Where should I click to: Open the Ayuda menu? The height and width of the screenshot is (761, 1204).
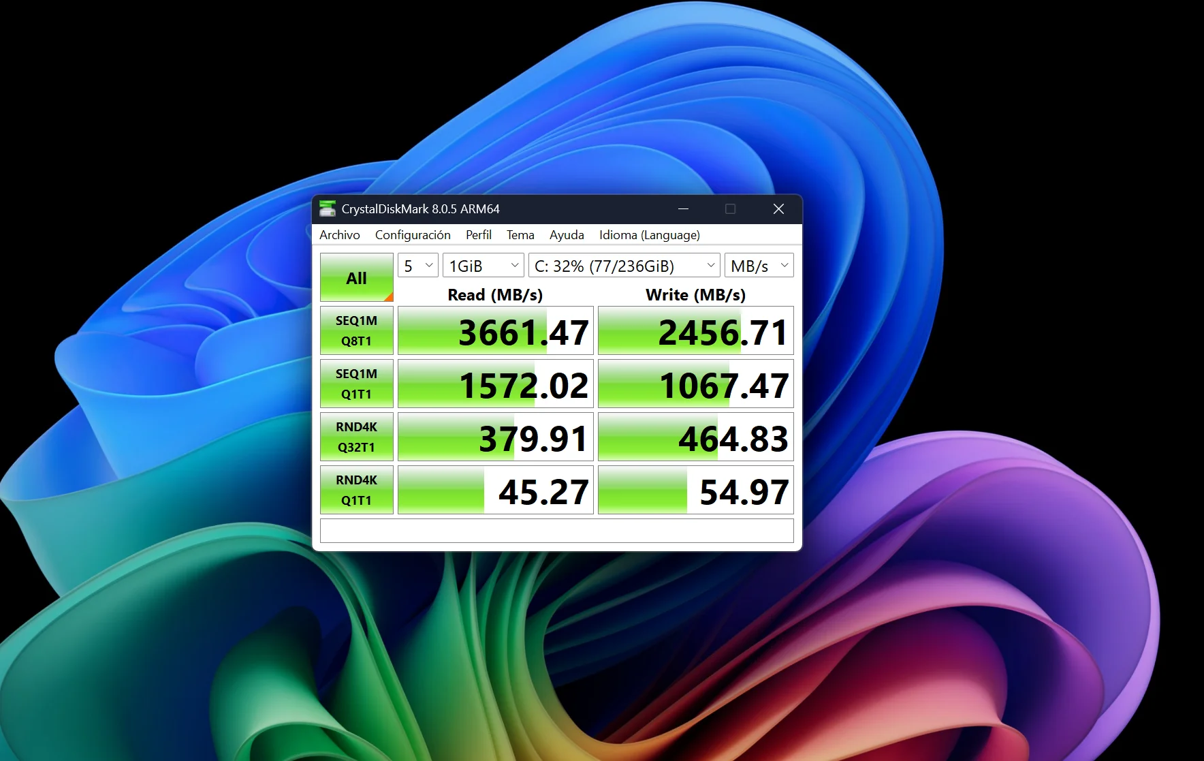tap(567, 234)
